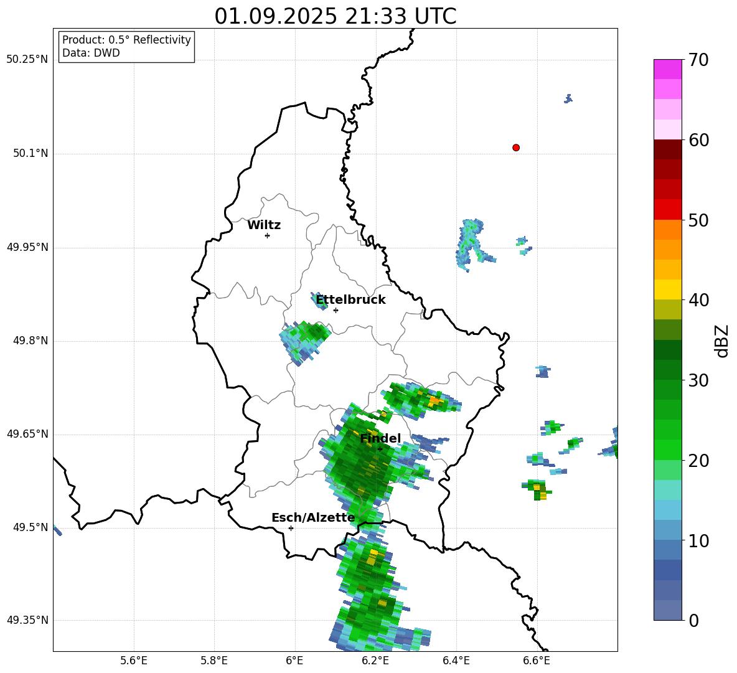This screenshot has width=737, height=673.
Task: Click the Esch/Alzette city label
Action: tap(313, 517)
